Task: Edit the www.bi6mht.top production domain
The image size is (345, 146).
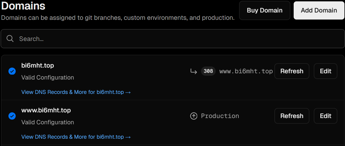Action: [x=325, y=116]
